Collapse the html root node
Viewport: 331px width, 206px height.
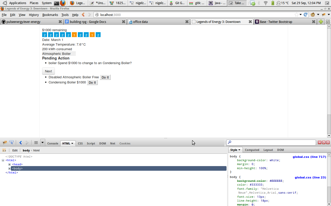tap(3, 160)
